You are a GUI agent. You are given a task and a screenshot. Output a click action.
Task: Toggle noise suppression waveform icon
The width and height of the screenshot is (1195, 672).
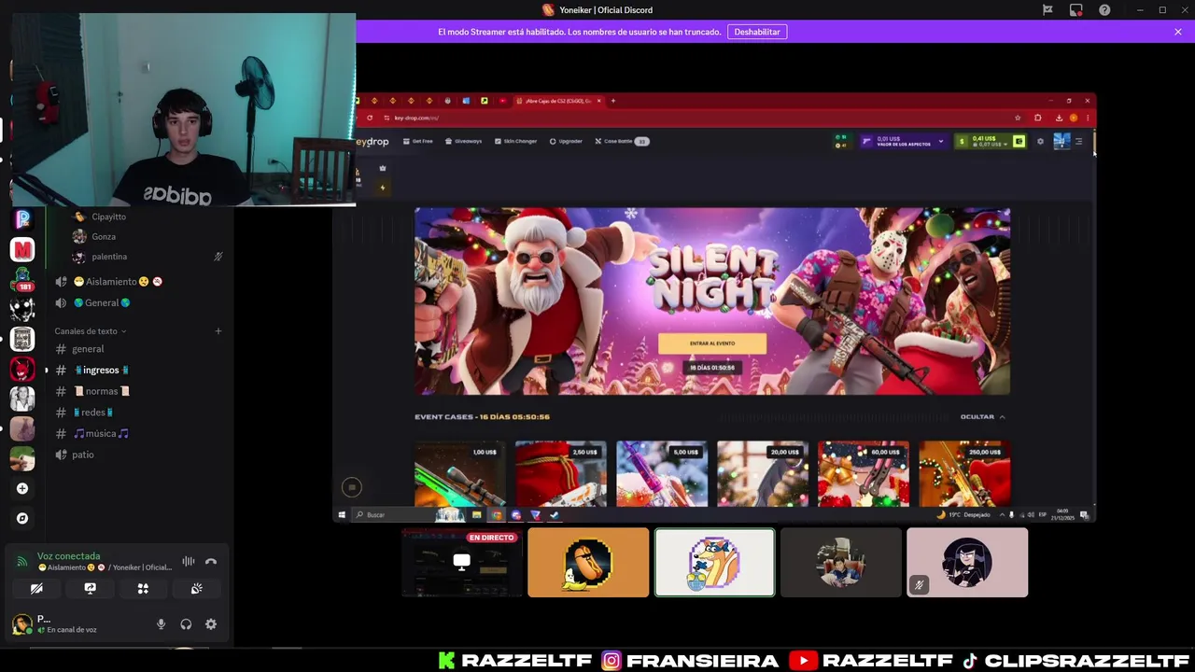point(189,561)
